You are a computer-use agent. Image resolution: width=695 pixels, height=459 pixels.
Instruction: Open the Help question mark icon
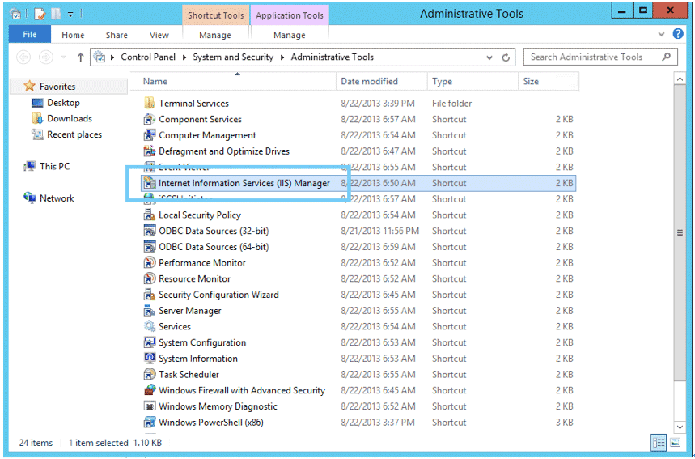pyautogui.click(x=678, y=34)
